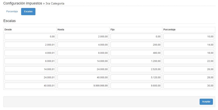Viewport: 218px width, 110px height.
Task: Select the Escalas tab
Action: (x=28, y=12)
